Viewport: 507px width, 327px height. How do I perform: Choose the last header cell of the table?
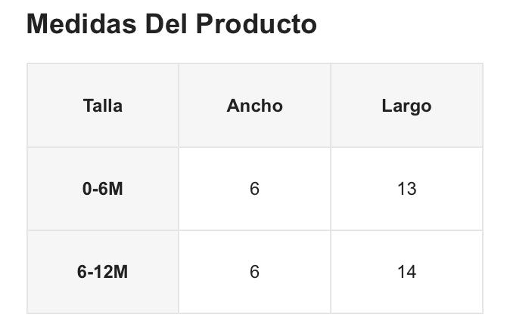tap(406, 106)
